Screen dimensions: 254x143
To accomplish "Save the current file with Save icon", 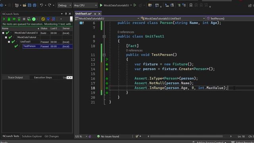I will tap(29, 5).
